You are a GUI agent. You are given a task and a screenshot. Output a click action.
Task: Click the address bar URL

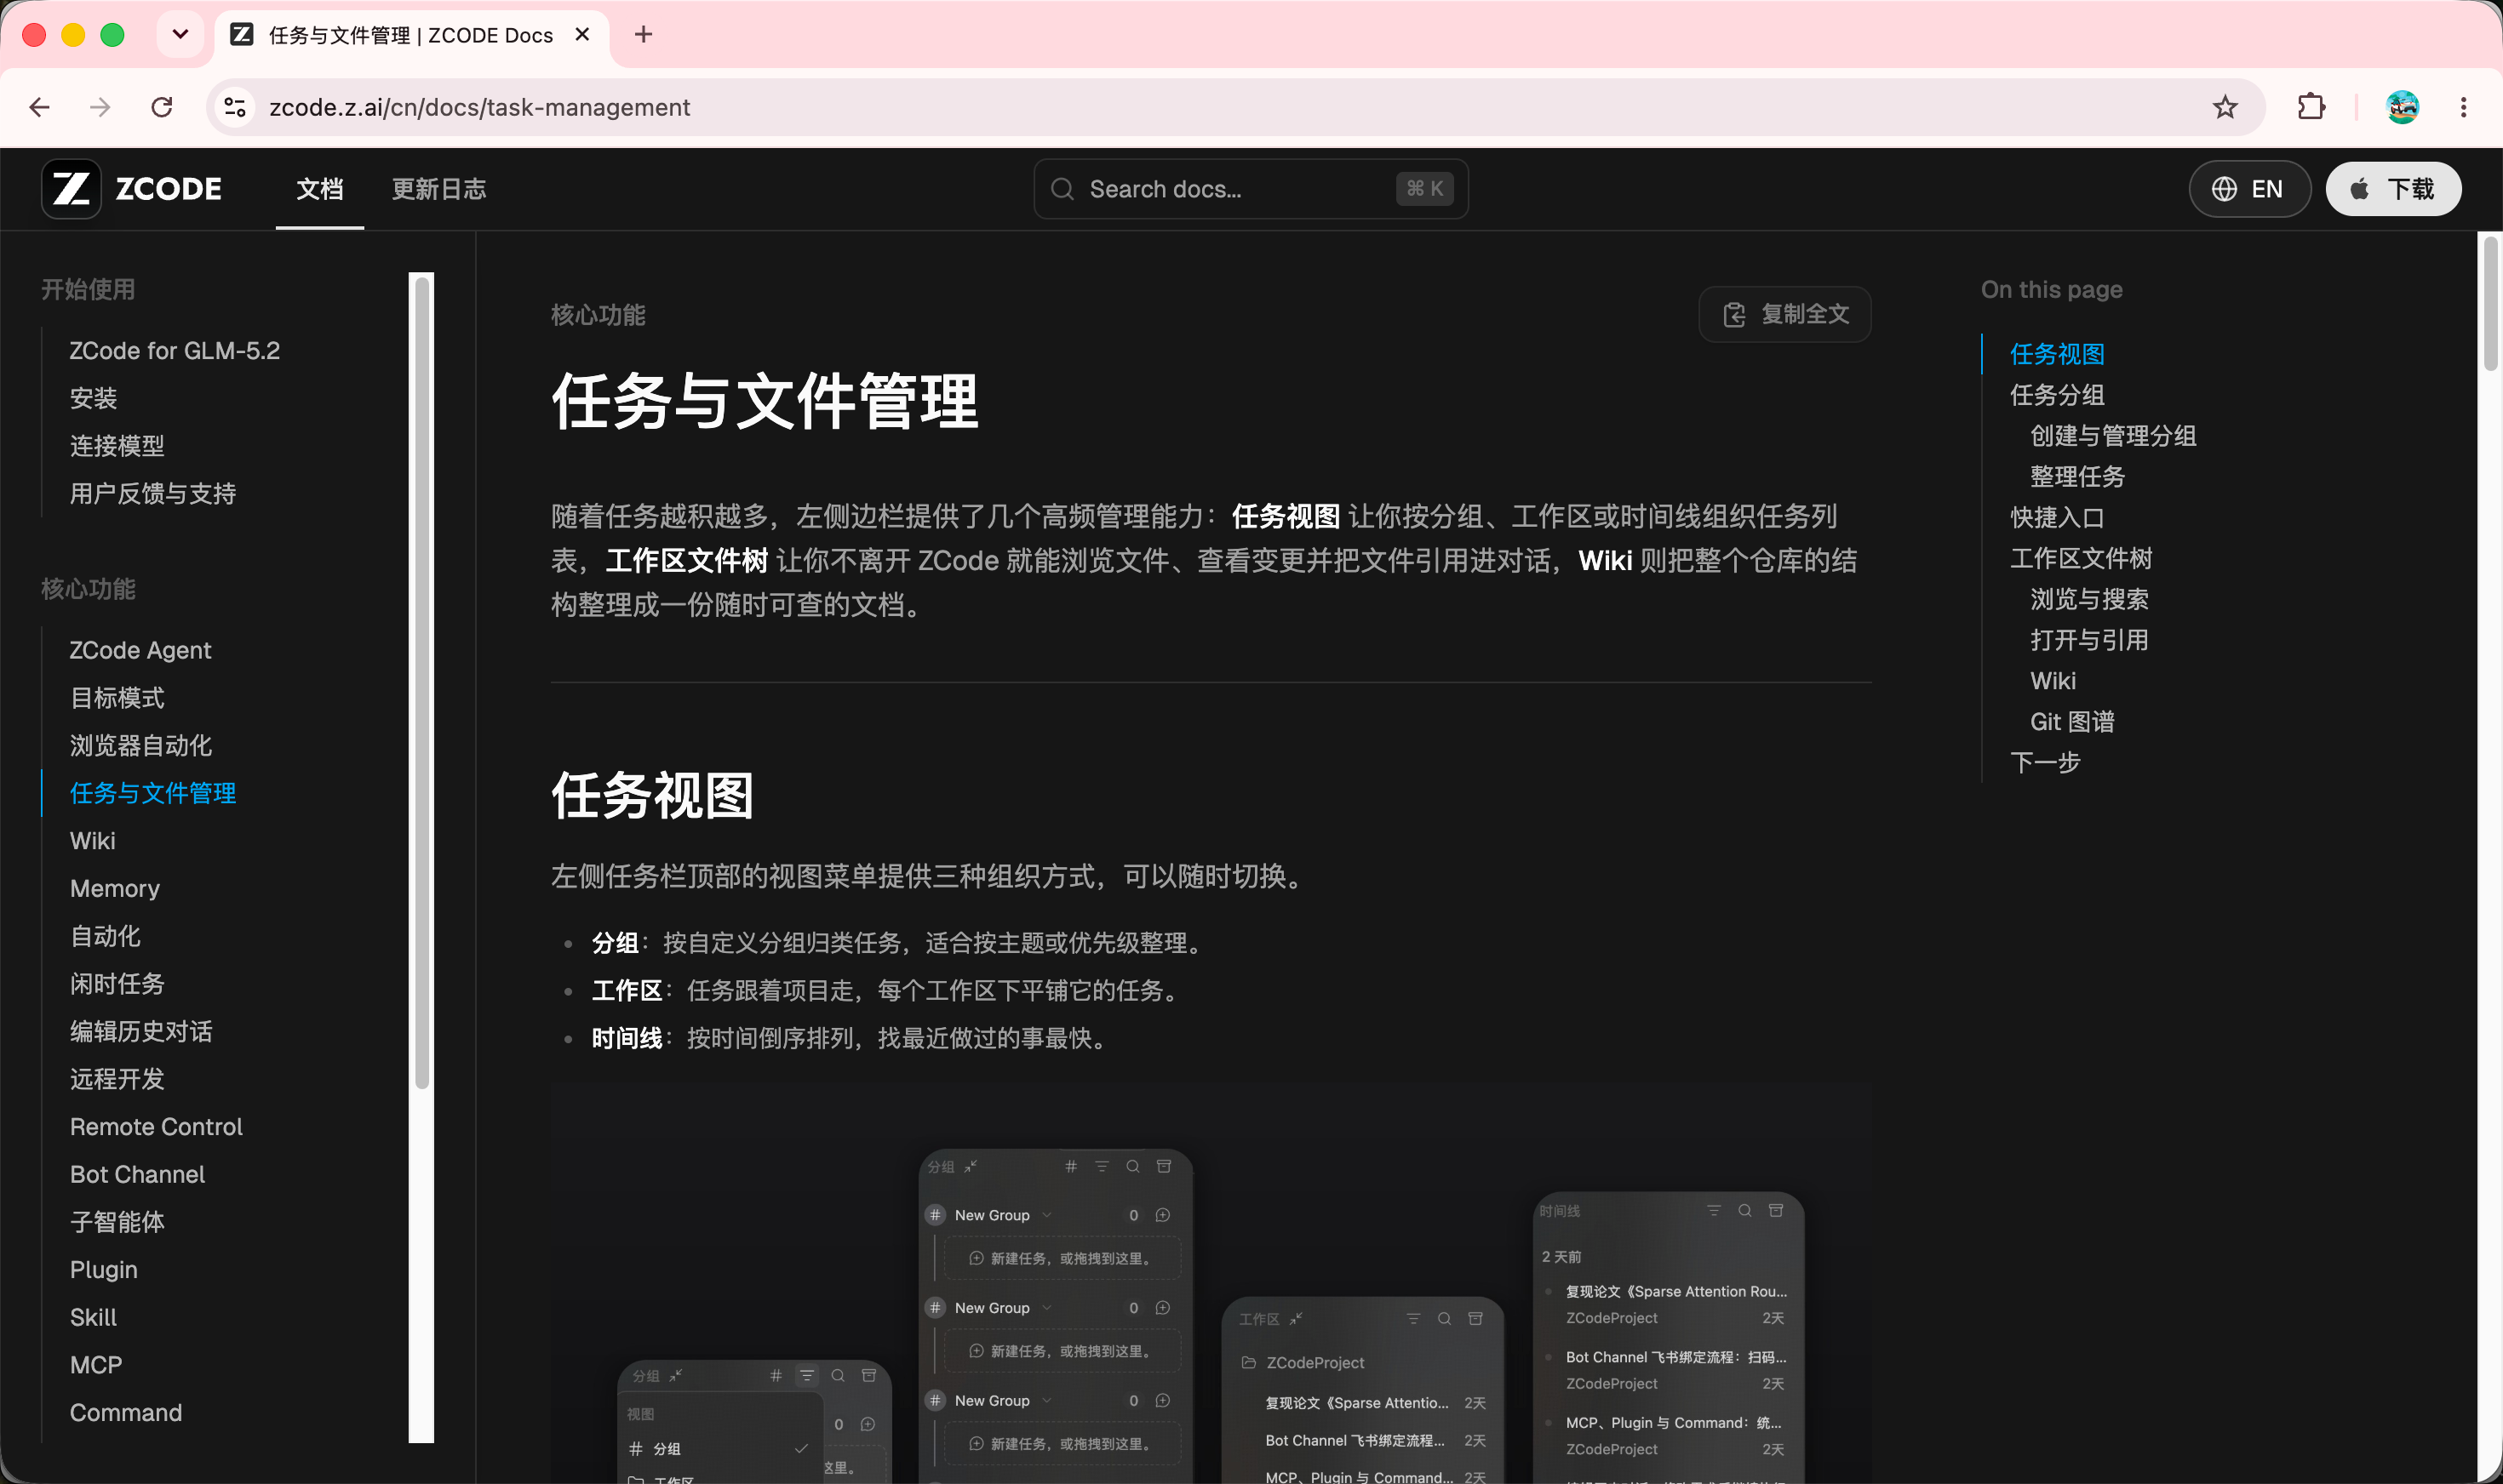click(479, 107)
